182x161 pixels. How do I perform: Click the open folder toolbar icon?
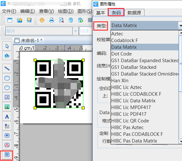coord(20,20)
